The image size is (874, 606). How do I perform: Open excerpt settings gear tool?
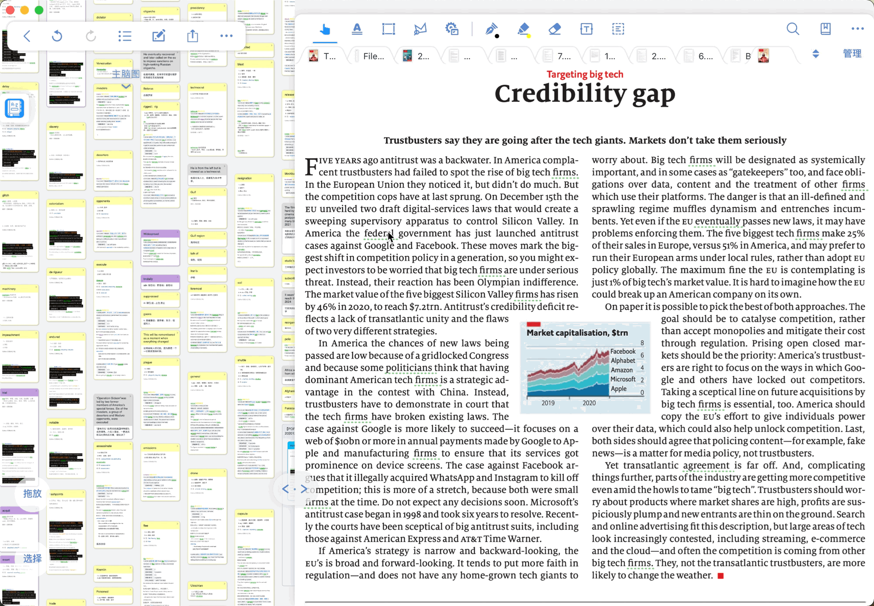coord(452,29)
